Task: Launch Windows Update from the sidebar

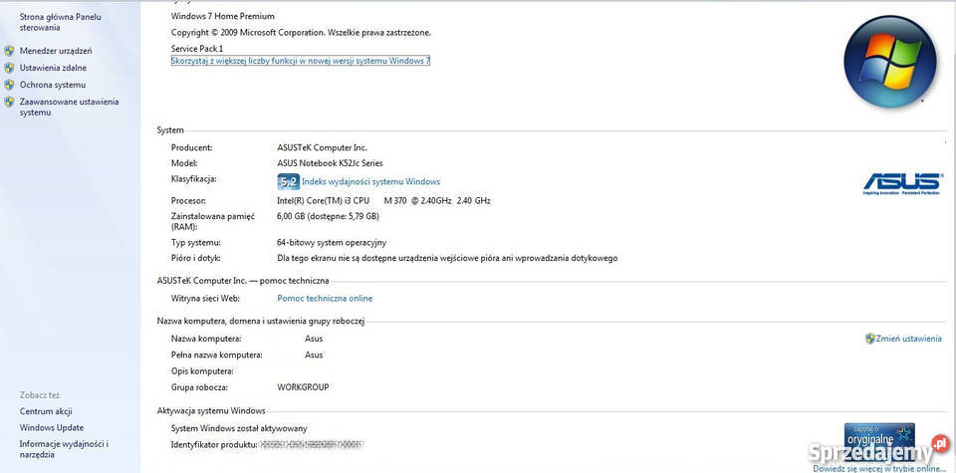Action: [52, 427]
